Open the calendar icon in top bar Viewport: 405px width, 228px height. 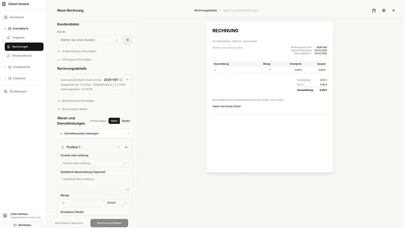coord(374,11)
